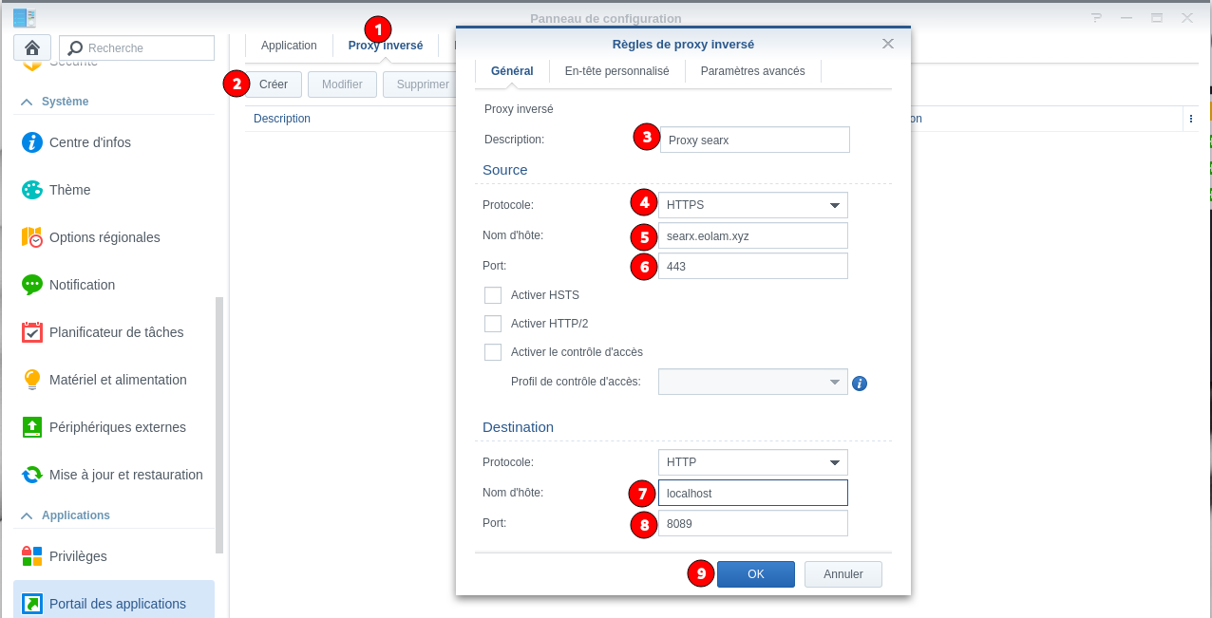This screenshot has width=1212, height=618.
Task: Enable the Activer HTTP/2 checkbox
Action: point(493,324)
